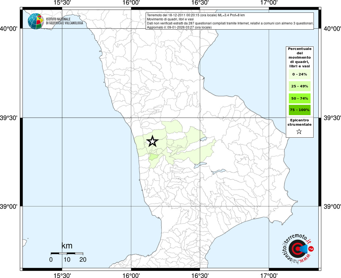This screenshot has width=341, height=278.
Task: Click the km scale bar
Action: [x=67, y=253]
